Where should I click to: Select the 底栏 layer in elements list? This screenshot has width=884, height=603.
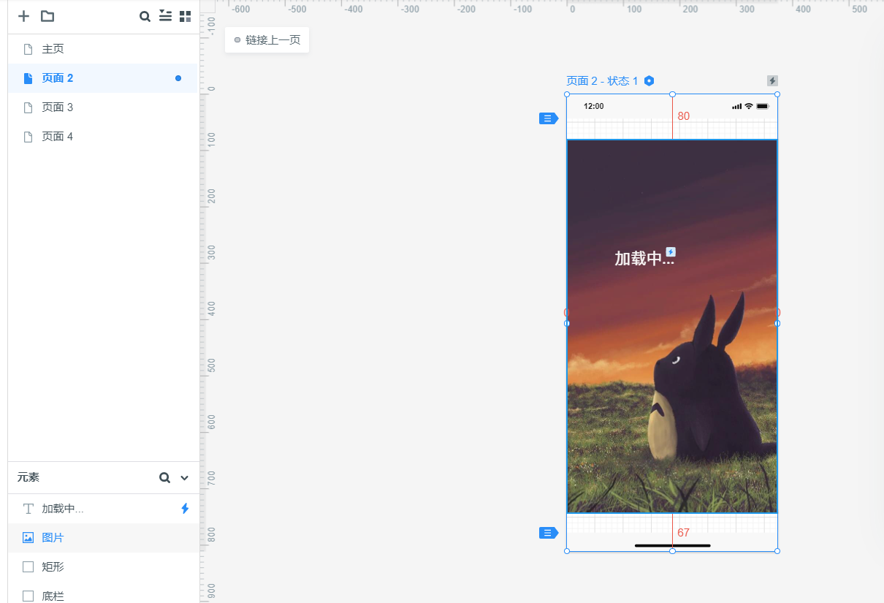[x=103, y=593]
